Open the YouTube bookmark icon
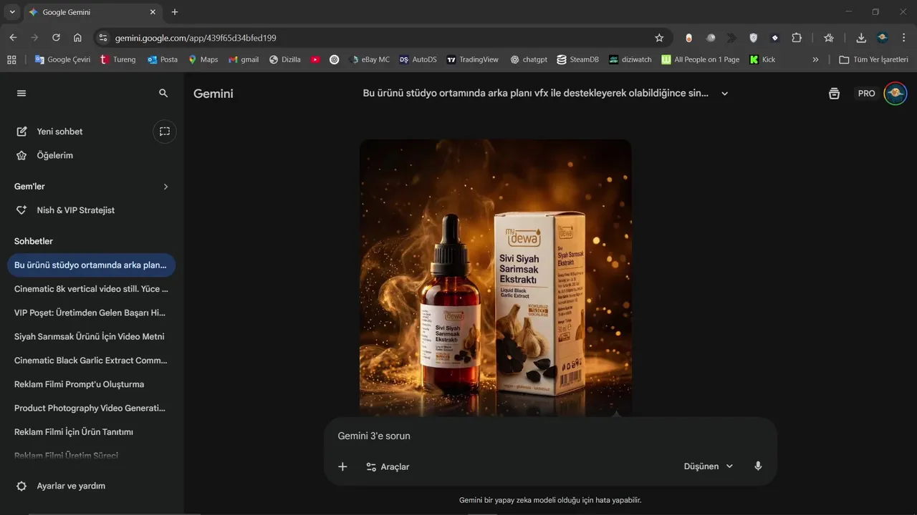Viewport: 917px width, 515px height. click(x=315, y=59)
